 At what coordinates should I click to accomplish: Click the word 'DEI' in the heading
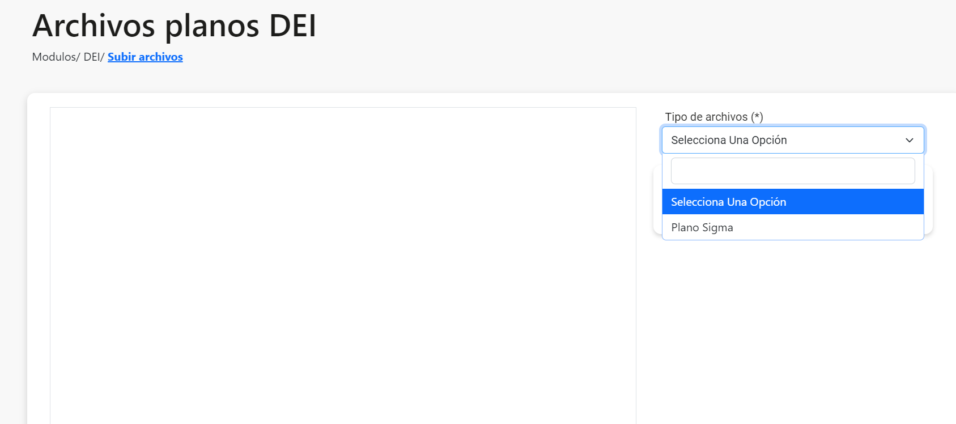tap(292, 26)
